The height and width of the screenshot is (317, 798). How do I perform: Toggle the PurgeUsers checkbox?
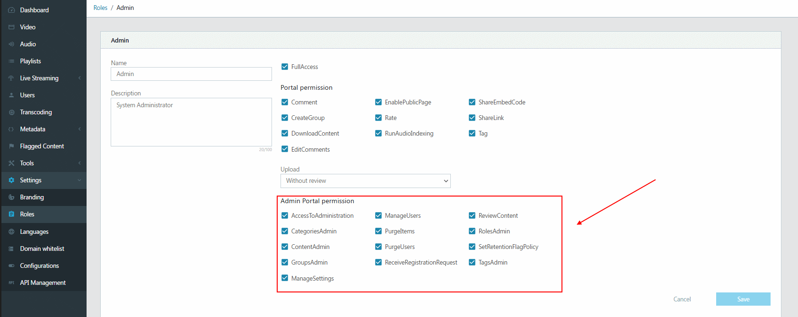(x=378, y=247)
